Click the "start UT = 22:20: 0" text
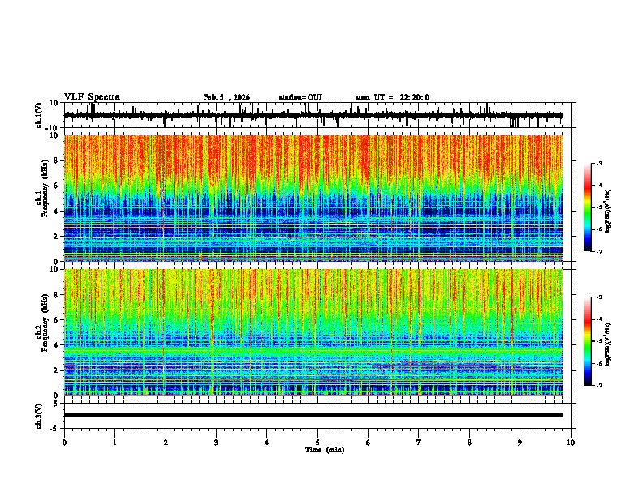643x496 pixels. coord(392,97)
